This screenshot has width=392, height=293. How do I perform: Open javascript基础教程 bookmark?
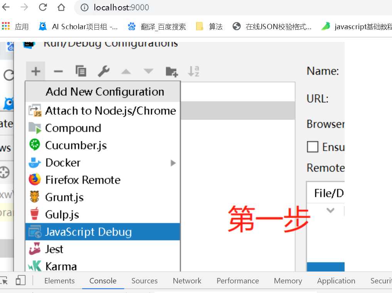click(357, 27)
